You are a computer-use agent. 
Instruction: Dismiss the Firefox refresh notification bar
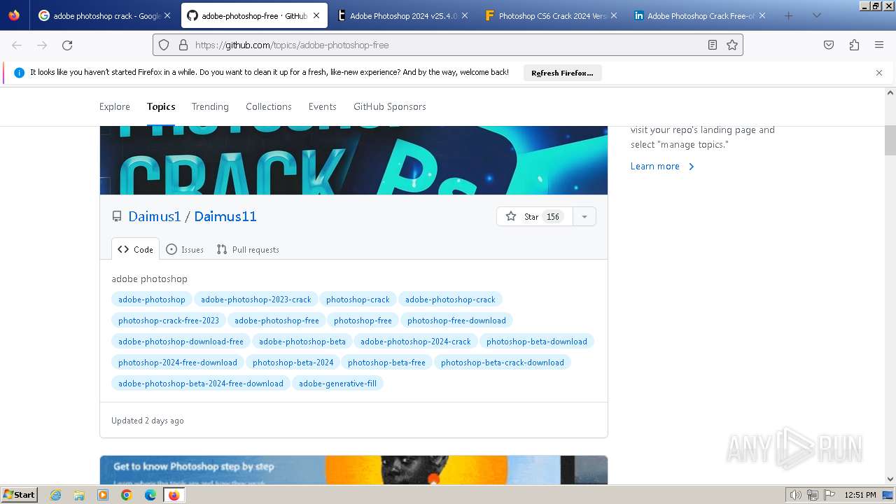click(x=879, y=73)
